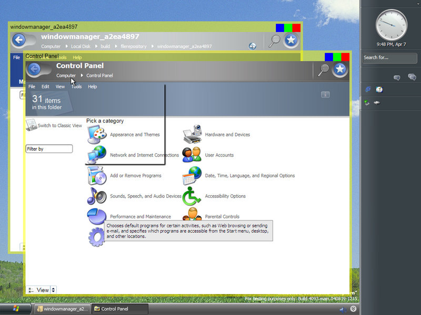The height and width of the screenshot is (315, 421).
Task: Click View button at bottom left
Action: point(38,290)
